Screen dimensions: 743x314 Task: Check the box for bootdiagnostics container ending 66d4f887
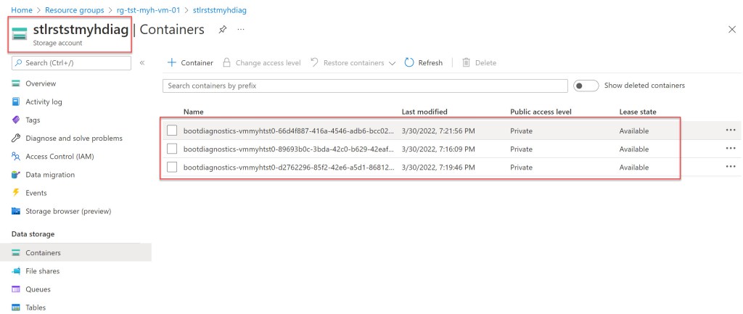[x=172, y=131]
